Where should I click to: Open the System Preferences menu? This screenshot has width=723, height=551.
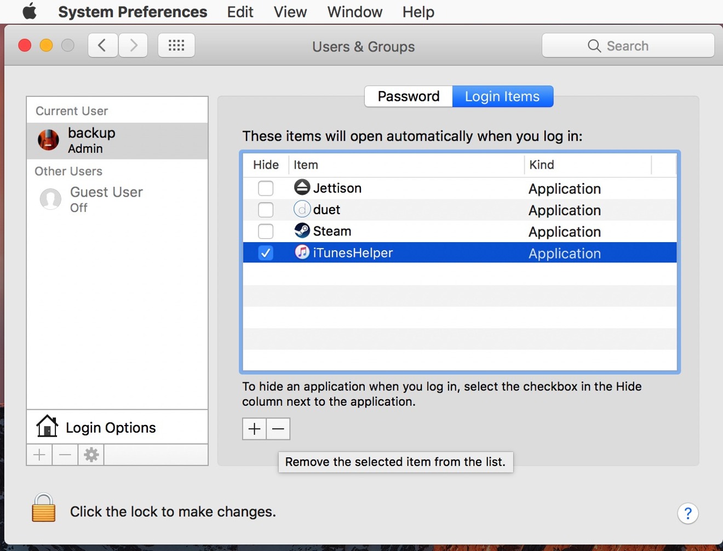(x=133, y=12)
